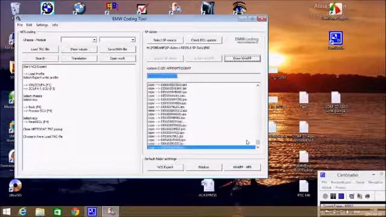Open the colorful B letters desktop shortcut

pos(112,8)
